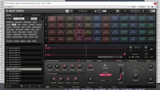Click the exclamation panic button icon

point(132,11)
